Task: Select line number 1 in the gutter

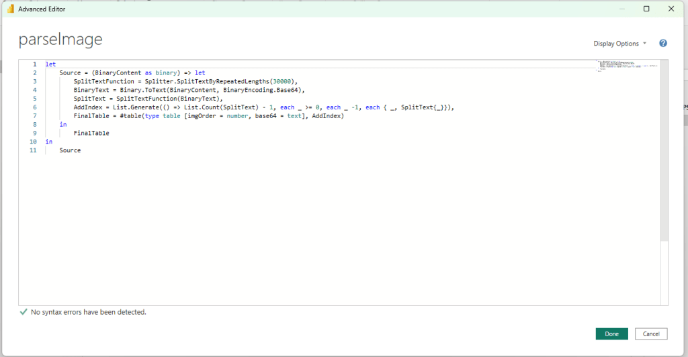Action: click(34, 64)
